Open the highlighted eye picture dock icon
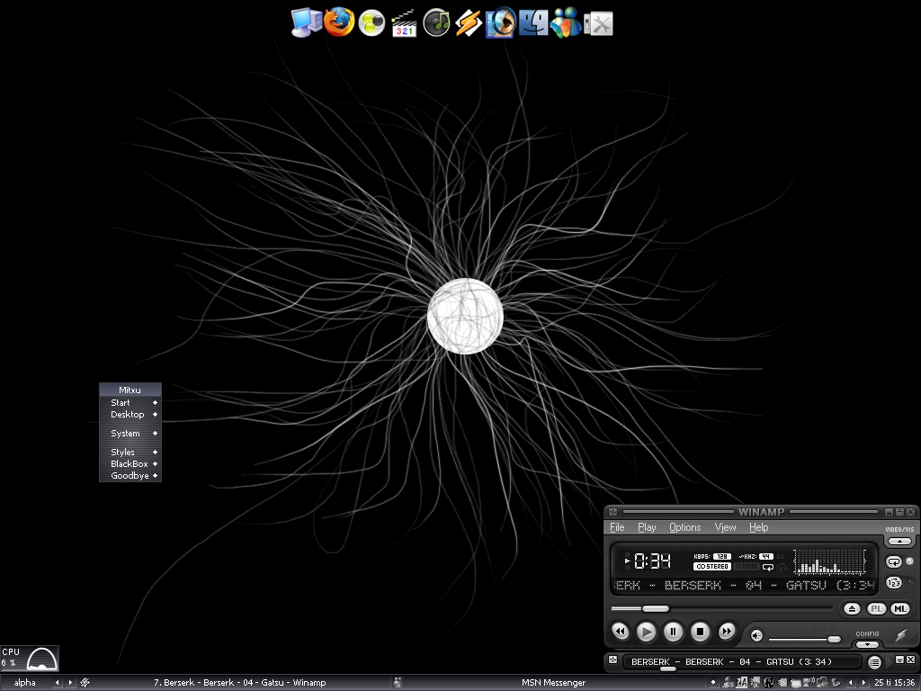 500,22
